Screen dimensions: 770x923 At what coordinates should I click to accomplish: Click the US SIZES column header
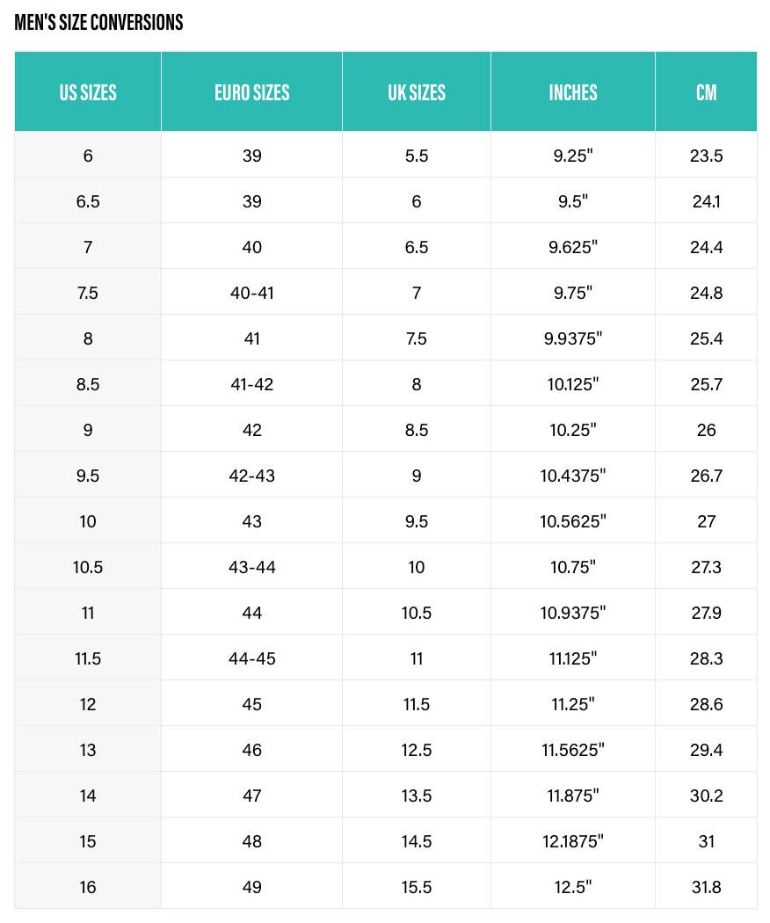pos(88,92)
